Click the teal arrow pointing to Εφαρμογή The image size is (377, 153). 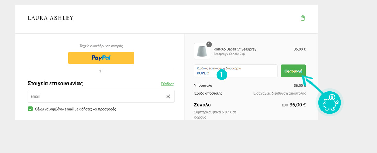pos(312,85)
